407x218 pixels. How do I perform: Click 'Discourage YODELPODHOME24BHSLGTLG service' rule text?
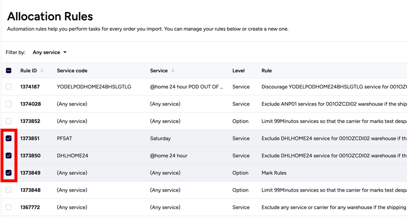coord(334,87)
